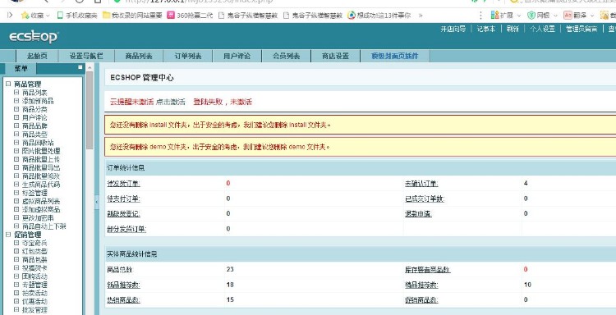Open the 会员列表 navigation tab

286,56
